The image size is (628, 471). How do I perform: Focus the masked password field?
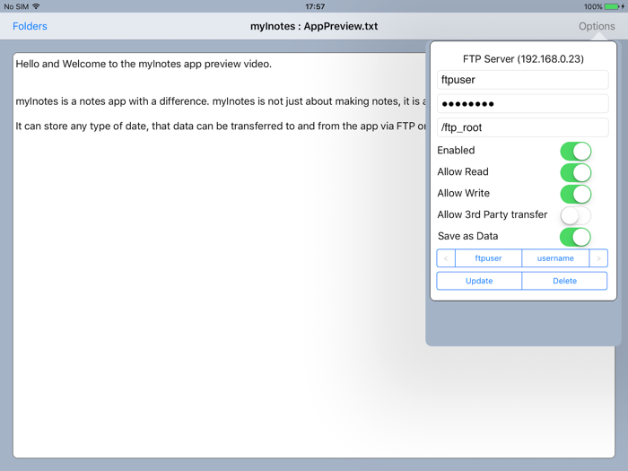point(523,104)
